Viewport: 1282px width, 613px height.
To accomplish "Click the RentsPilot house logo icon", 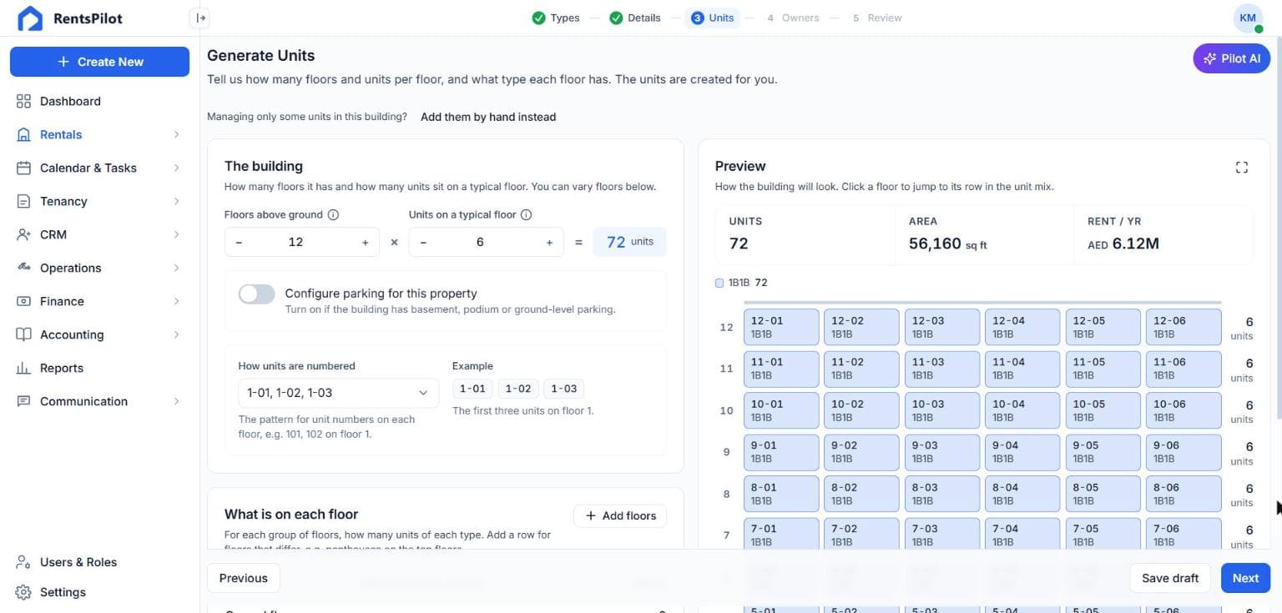I will click(30, 18).
